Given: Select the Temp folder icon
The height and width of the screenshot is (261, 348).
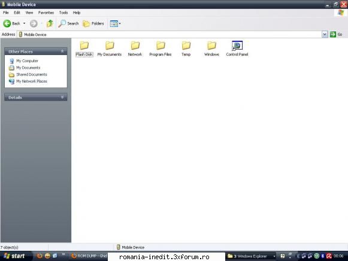Looking at the screenshot, I should 186,45.
